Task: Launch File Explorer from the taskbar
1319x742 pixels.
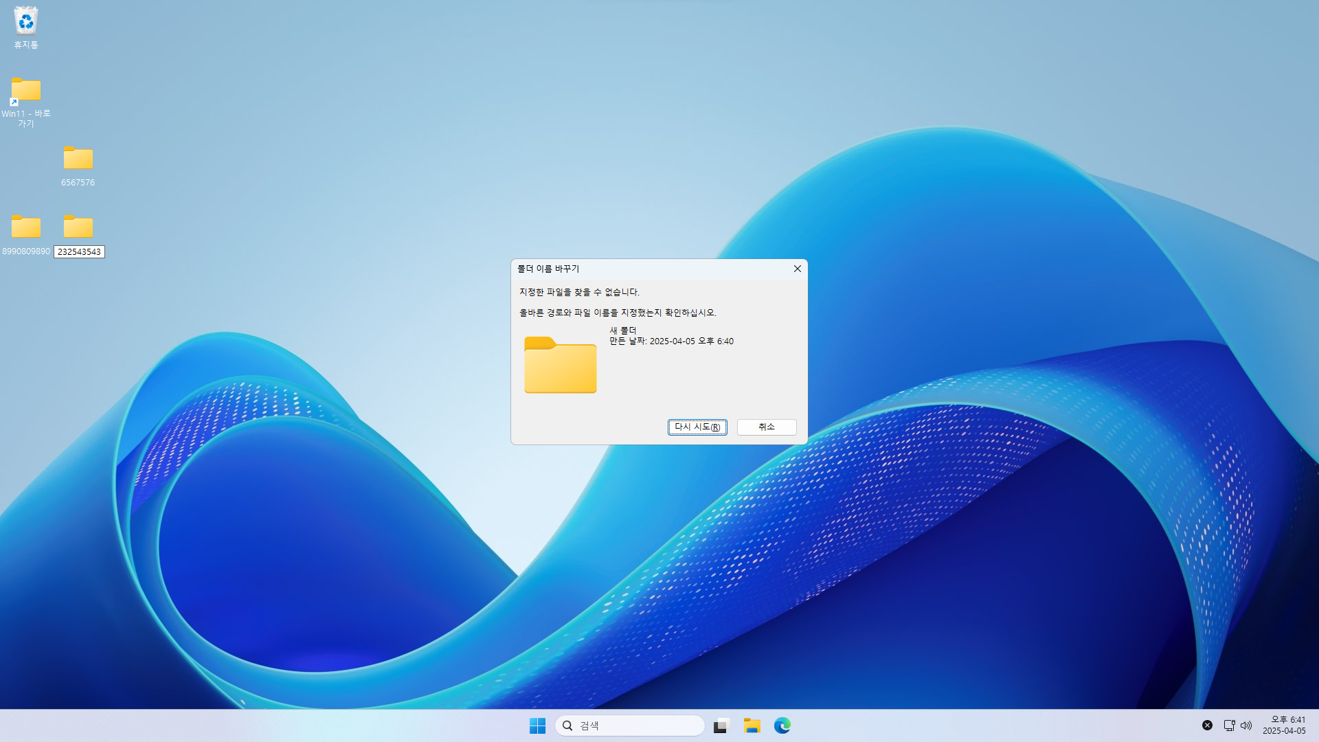Action: pyautogui.click(x=752, y=726)
